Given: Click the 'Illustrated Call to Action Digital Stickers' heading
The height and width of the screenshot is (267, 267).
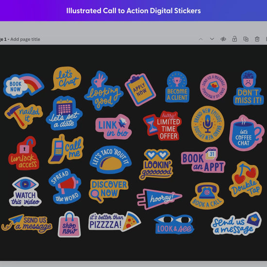Looking at the screenshot, I should pyautogui.click(x=133, y=11).
